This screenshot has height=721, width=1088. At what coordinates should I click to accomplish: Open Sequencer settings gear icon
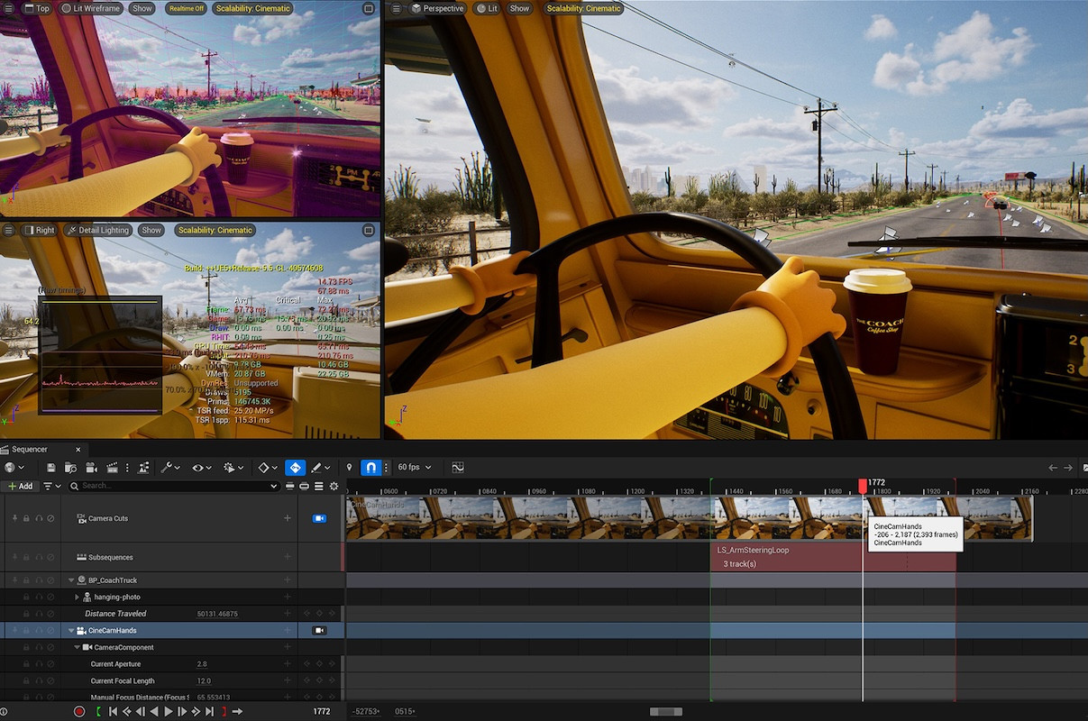(334, 486)
